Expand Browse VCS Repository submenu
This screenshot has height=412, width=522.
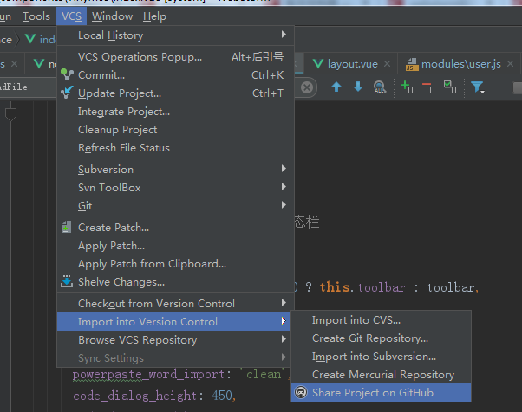pyautogui.click(x=175, y=340)
